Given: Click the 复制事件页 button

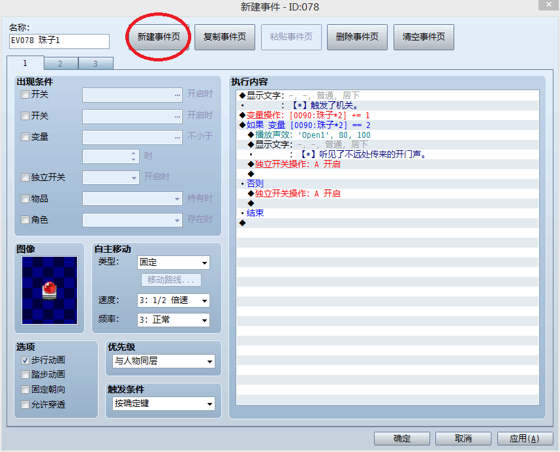Looking at the screenshot, I should [225, 37].
